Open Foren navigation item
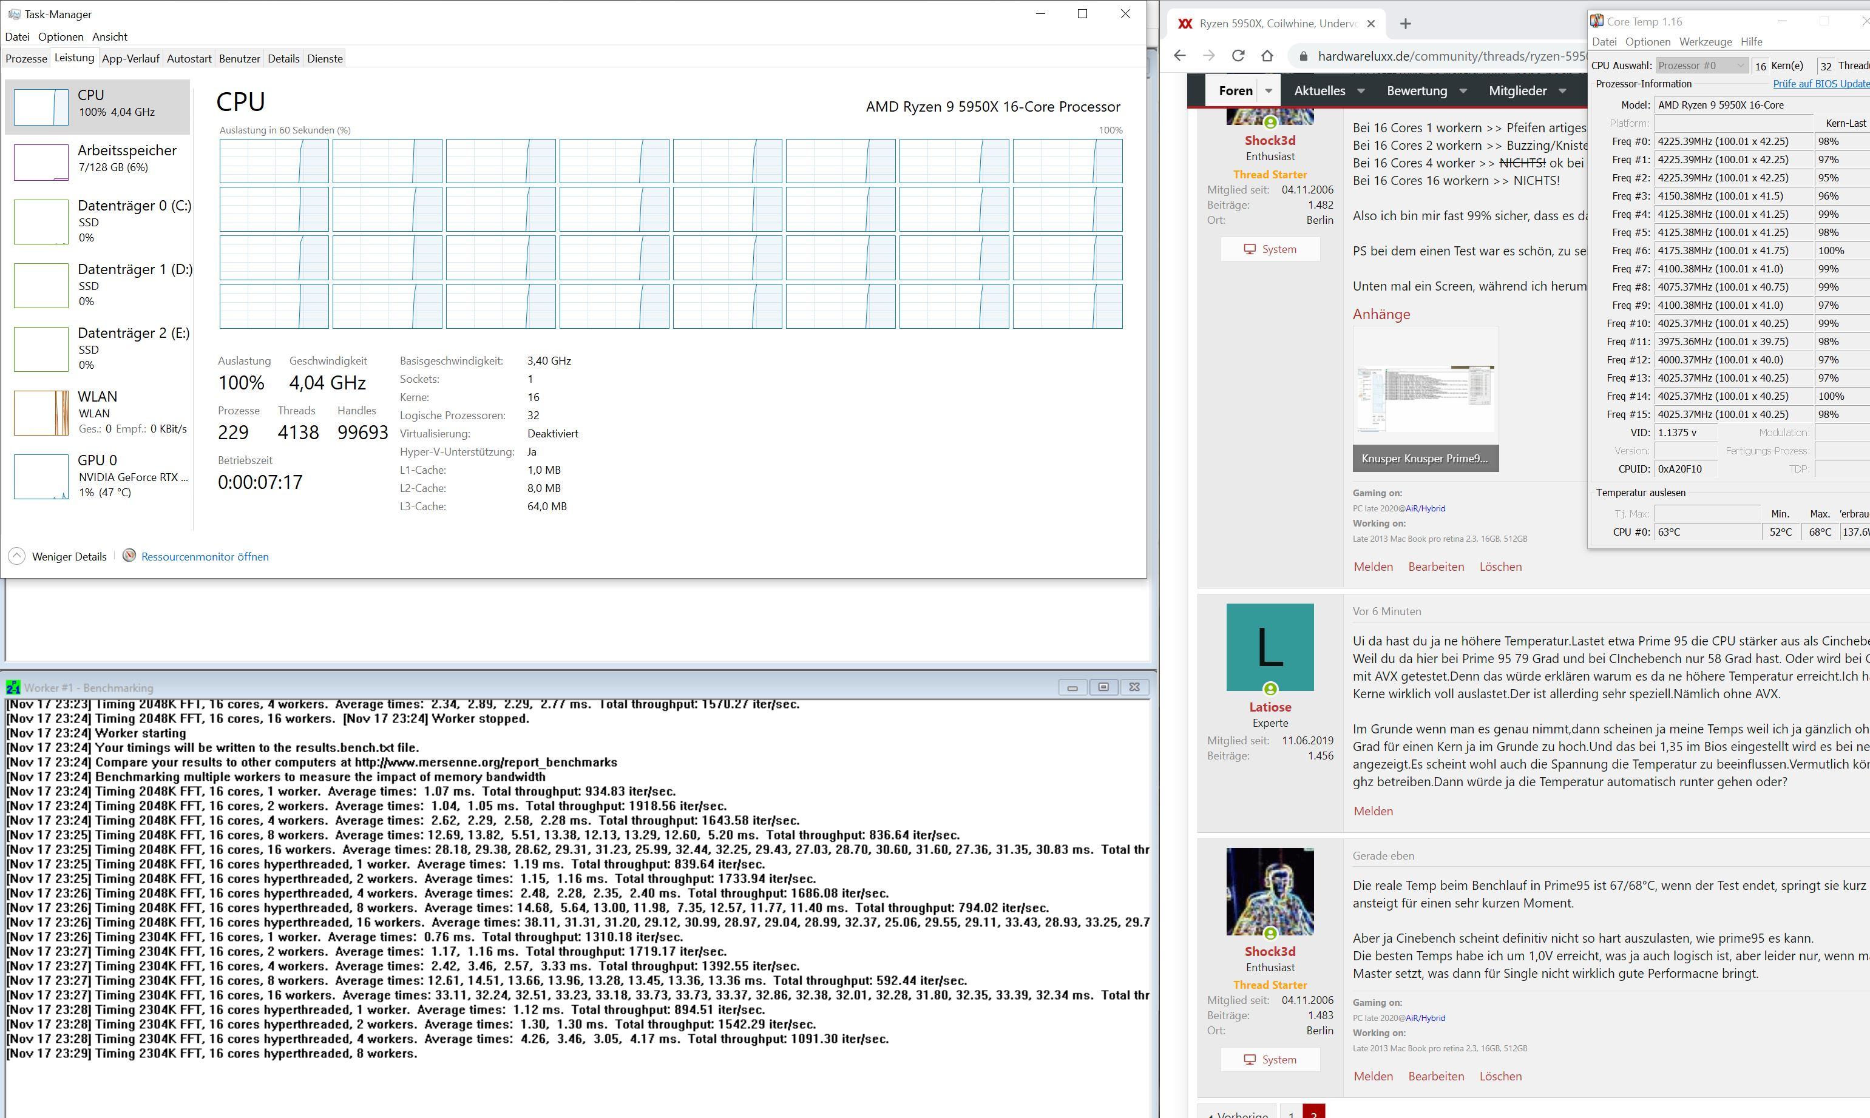The height and width of the screenshot is (1118, 1870). [1235, 90]
